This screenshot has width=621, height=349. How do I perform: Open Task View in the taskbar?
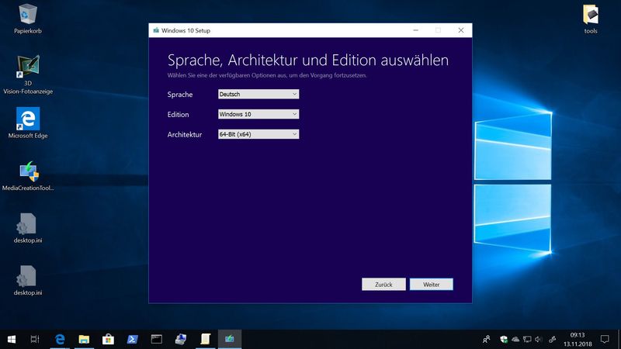[35, 339]
